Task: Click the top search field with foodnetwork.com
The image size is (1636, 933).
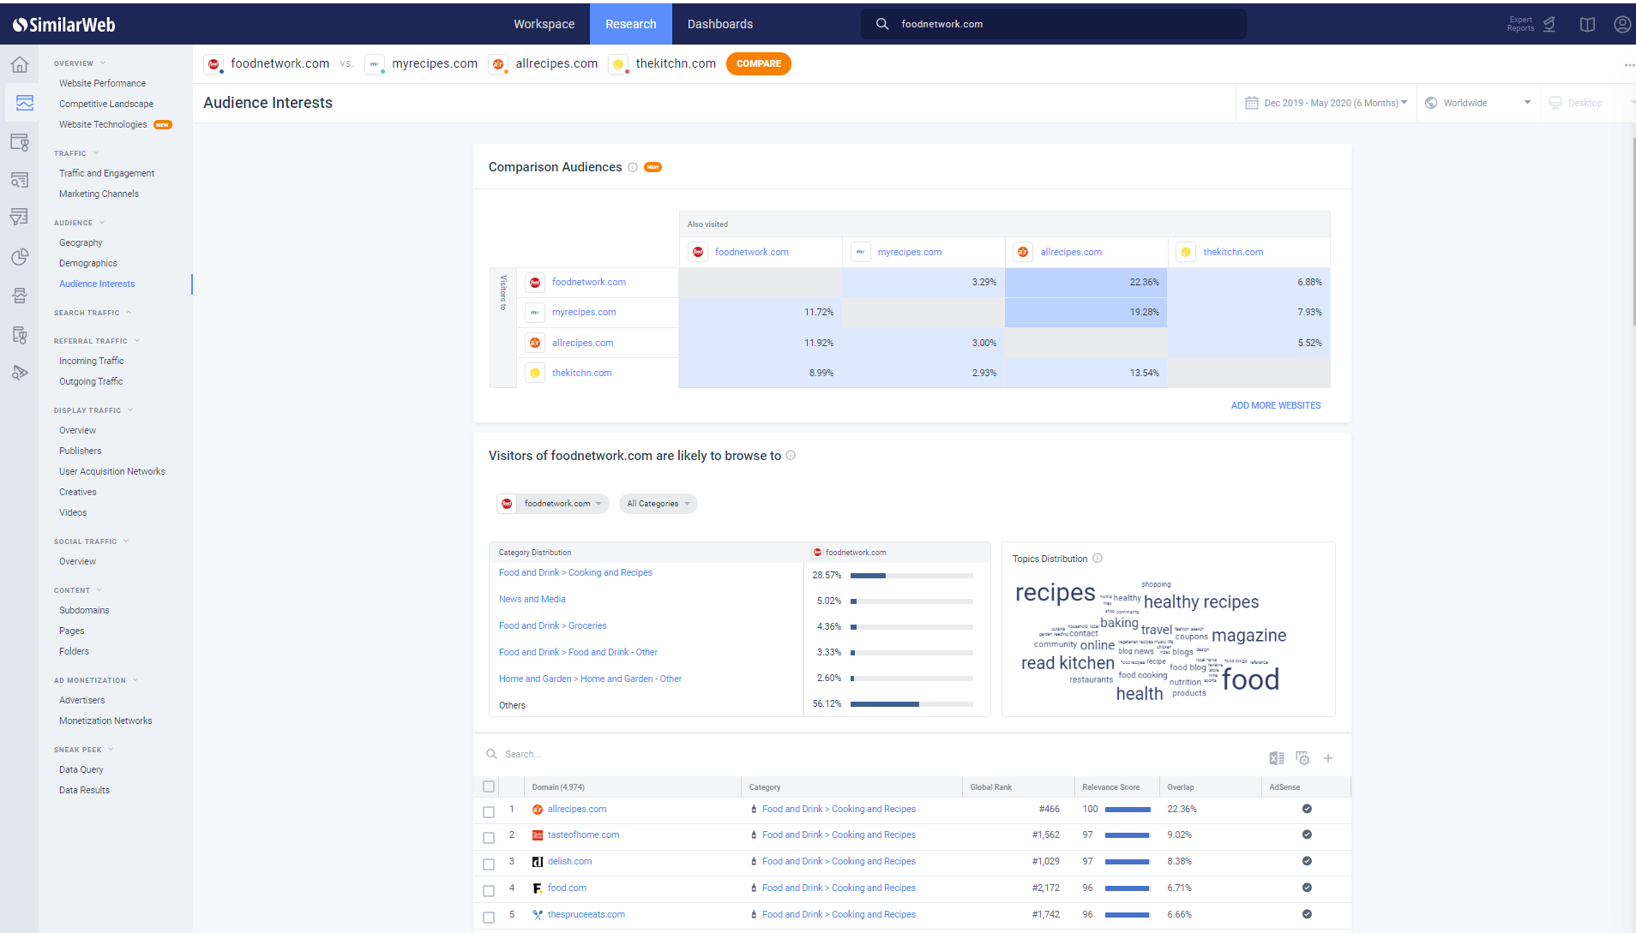Action: 1054,24
